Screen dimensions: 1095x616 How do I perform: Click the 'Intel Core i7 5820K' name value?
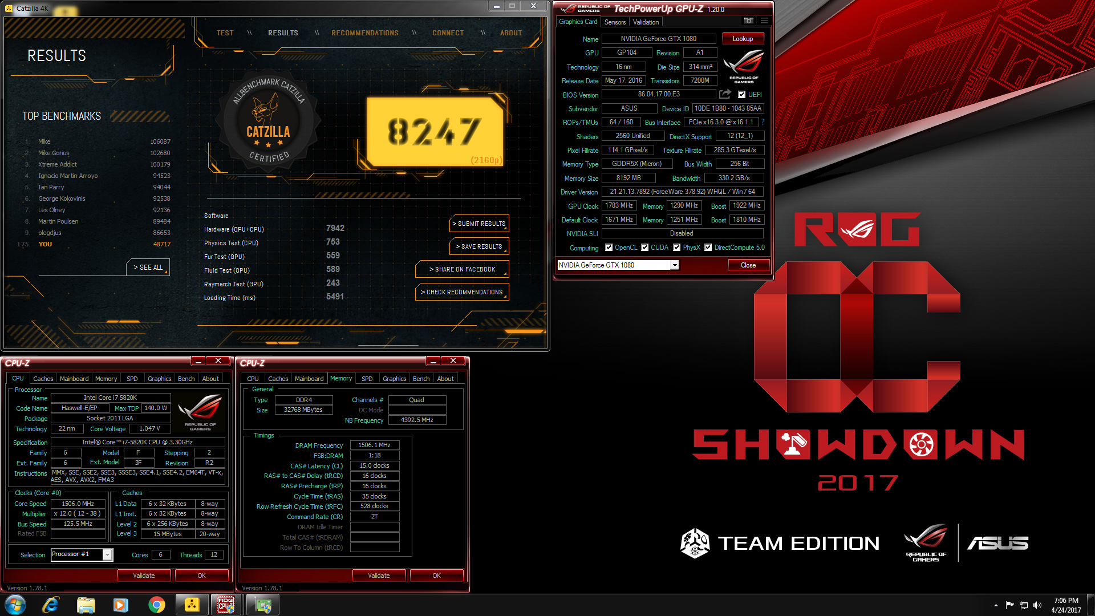(x=111, y=398)
